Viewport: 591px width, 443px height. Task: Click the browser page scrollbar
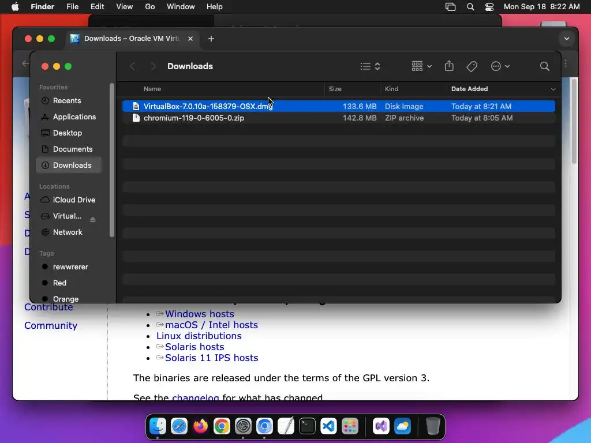574,121
